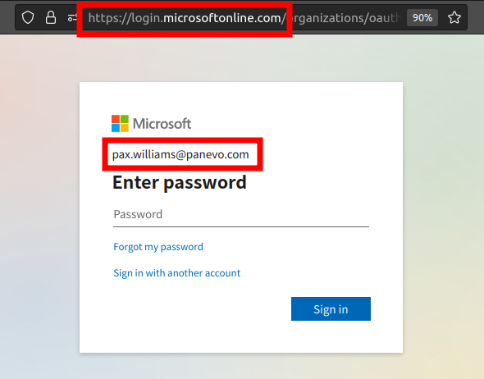Open the site permissions icon
The width and height of the screenshot is (484, 379).
[72, 17]
